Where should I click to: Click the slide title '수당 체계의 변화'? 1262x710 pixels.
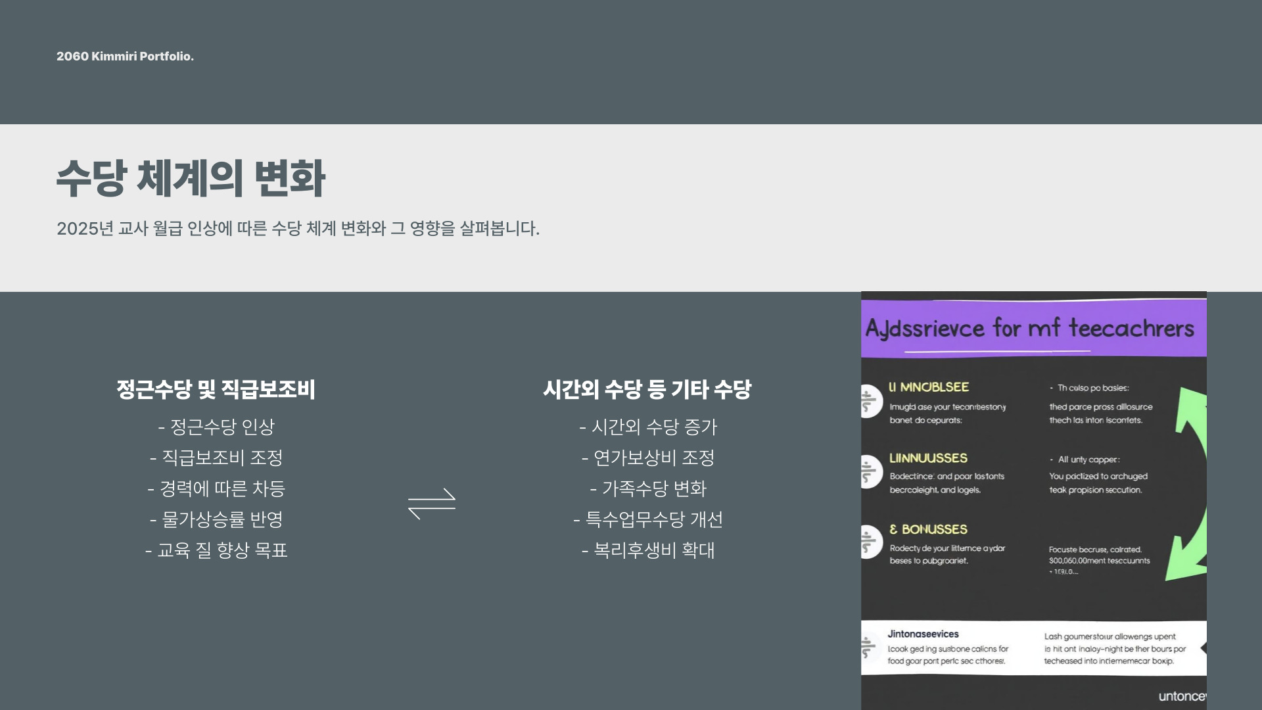pos(191,178)
